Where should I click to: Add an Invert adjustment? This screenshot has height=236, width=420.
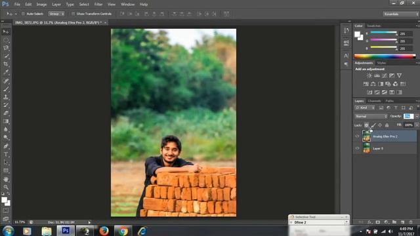pyautogui.click(x=369, y=92)
